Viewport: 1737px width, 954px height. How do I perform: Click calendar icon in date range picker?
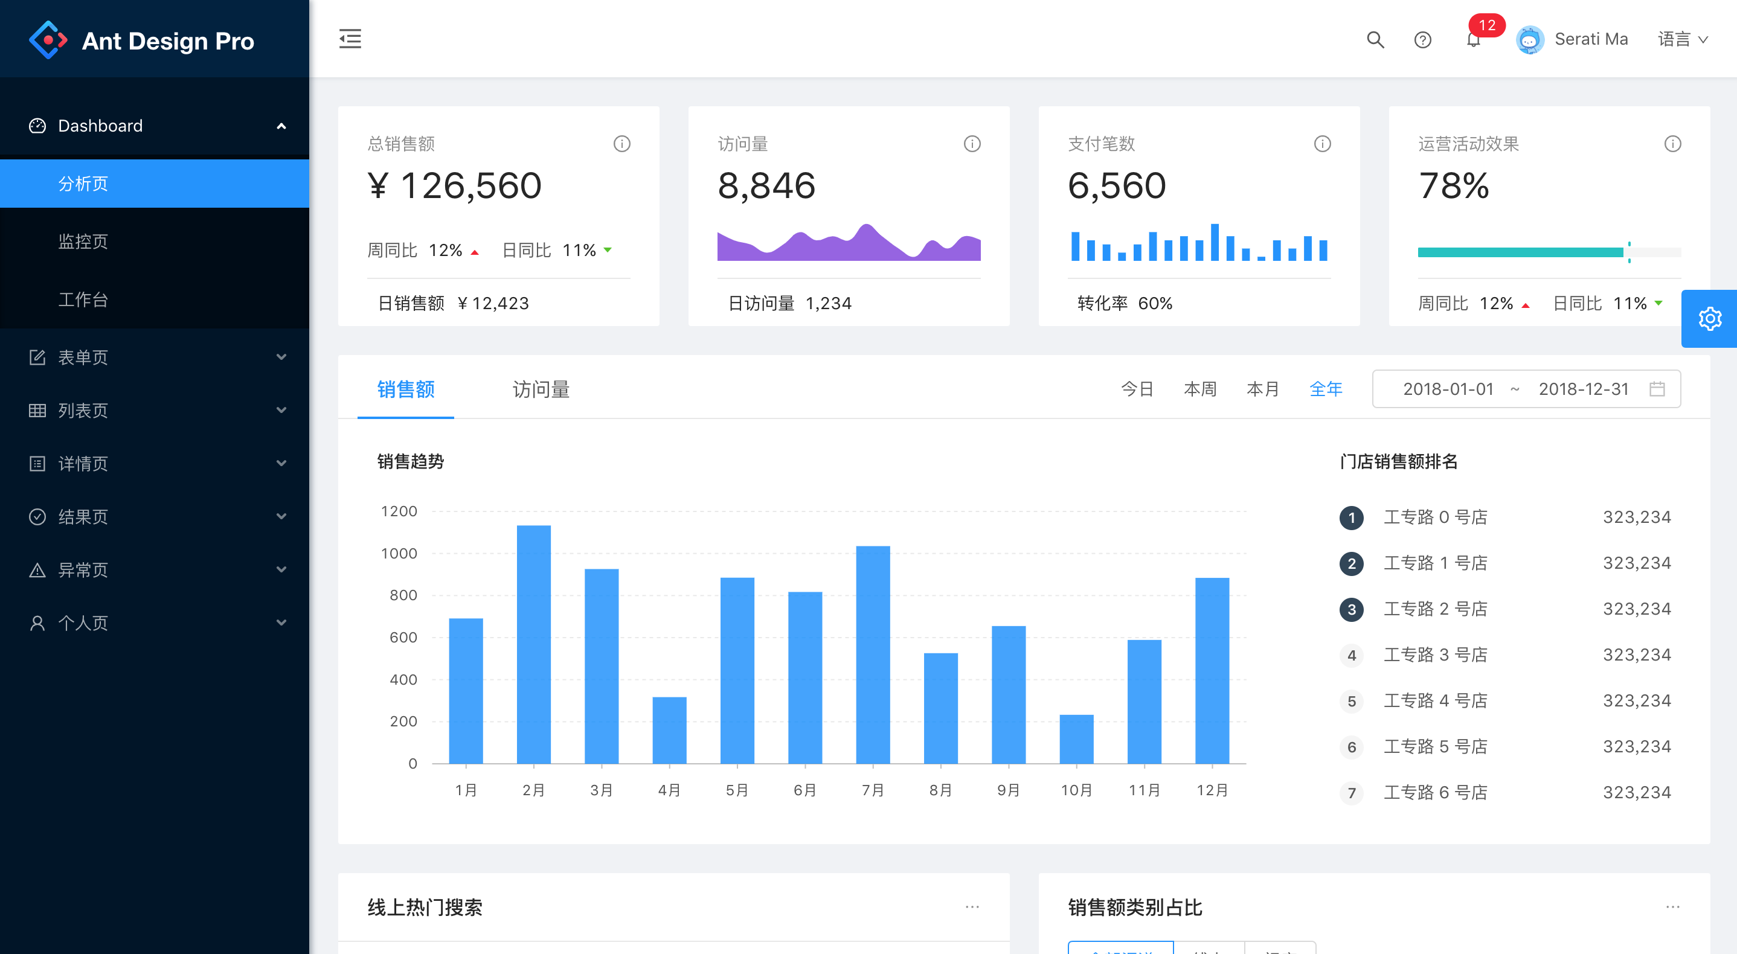coord(1657,389)
